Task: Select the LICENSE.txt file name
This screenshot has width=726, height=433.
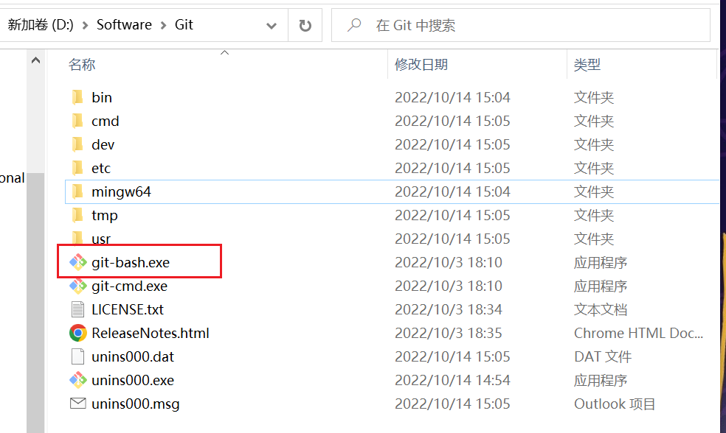Action: [128, 309]
